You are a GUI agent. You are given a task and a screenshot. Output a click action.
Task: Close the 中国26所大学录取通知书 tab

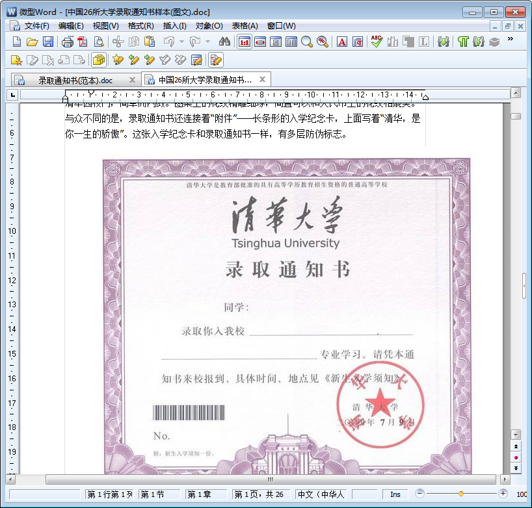(x=262, y=79)
